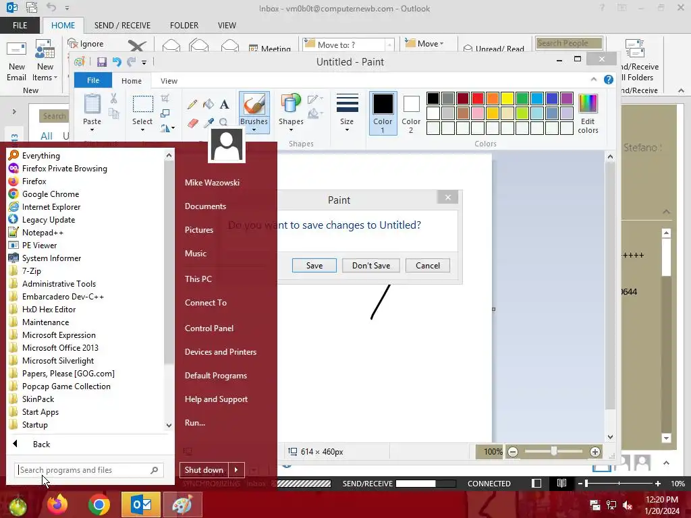Select the Color 2 box
Viewport: 691px width, 518px height.
411,113
